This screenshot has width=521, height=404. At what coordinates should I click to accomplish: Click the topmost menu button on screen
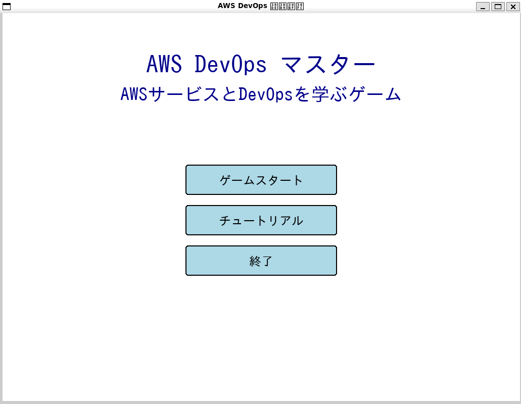261,180
